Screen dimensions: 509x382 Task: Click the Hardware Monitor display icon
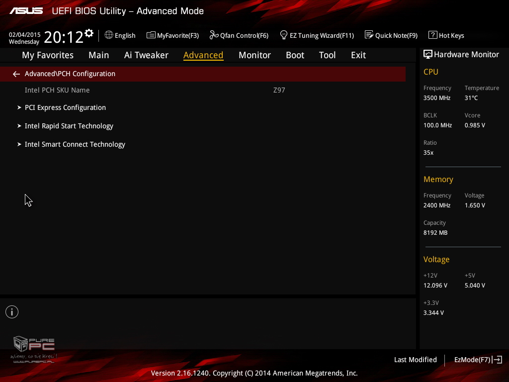[x=428, y=54]
